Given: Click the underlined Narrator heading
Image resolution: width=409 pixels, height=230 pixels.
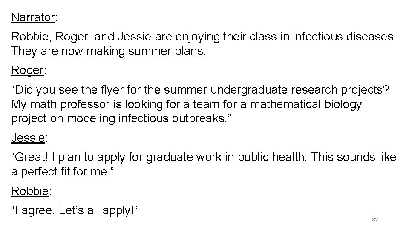Looking at the screenshot, I should click(33, 18).
